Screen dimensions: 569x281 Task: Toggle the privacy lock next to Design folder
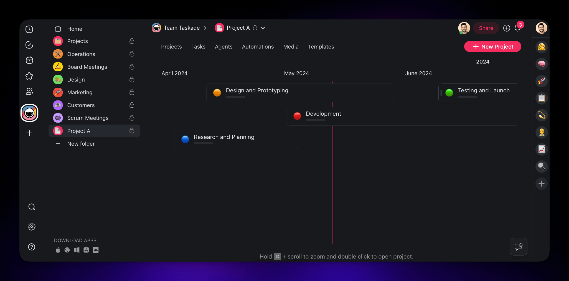point(132,80)
